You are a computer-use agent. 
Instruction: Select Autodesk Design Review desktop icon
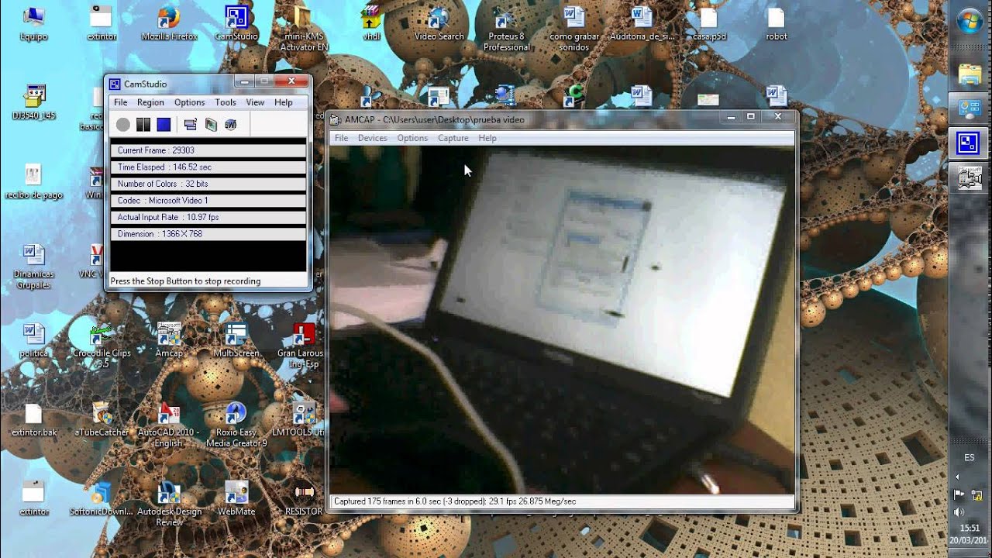tap(169, 504)
